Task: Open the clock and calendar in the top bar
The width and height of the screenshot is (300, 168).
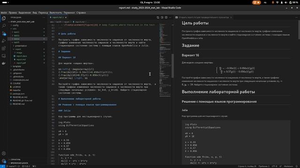Action: tap(150, 2)
